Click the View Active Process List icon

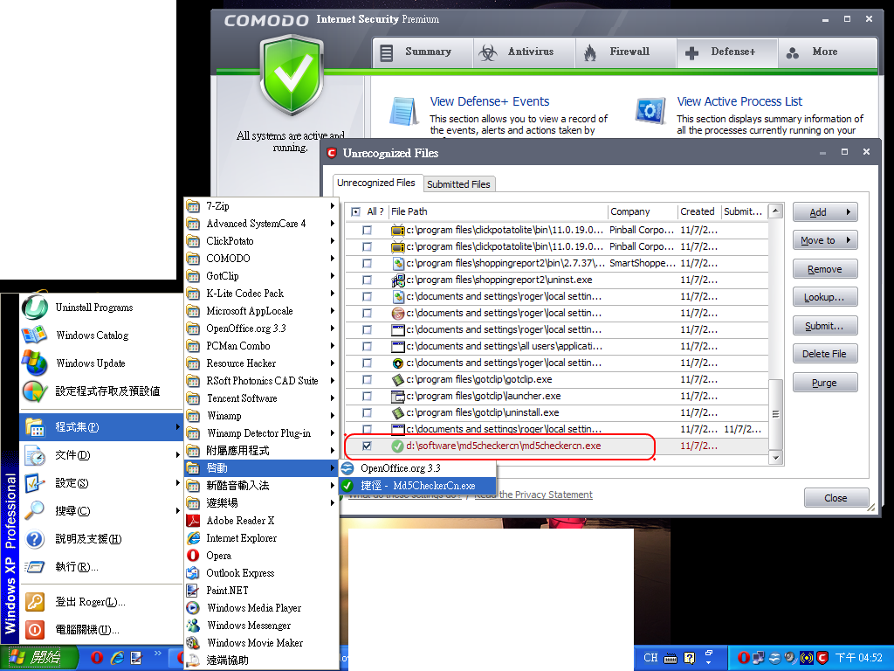[650, 111]
